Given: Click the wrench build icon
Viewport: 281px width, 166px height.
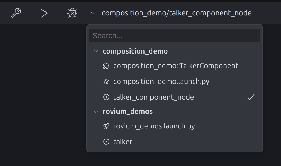Looking at the screenshot, I should (16, 13).
